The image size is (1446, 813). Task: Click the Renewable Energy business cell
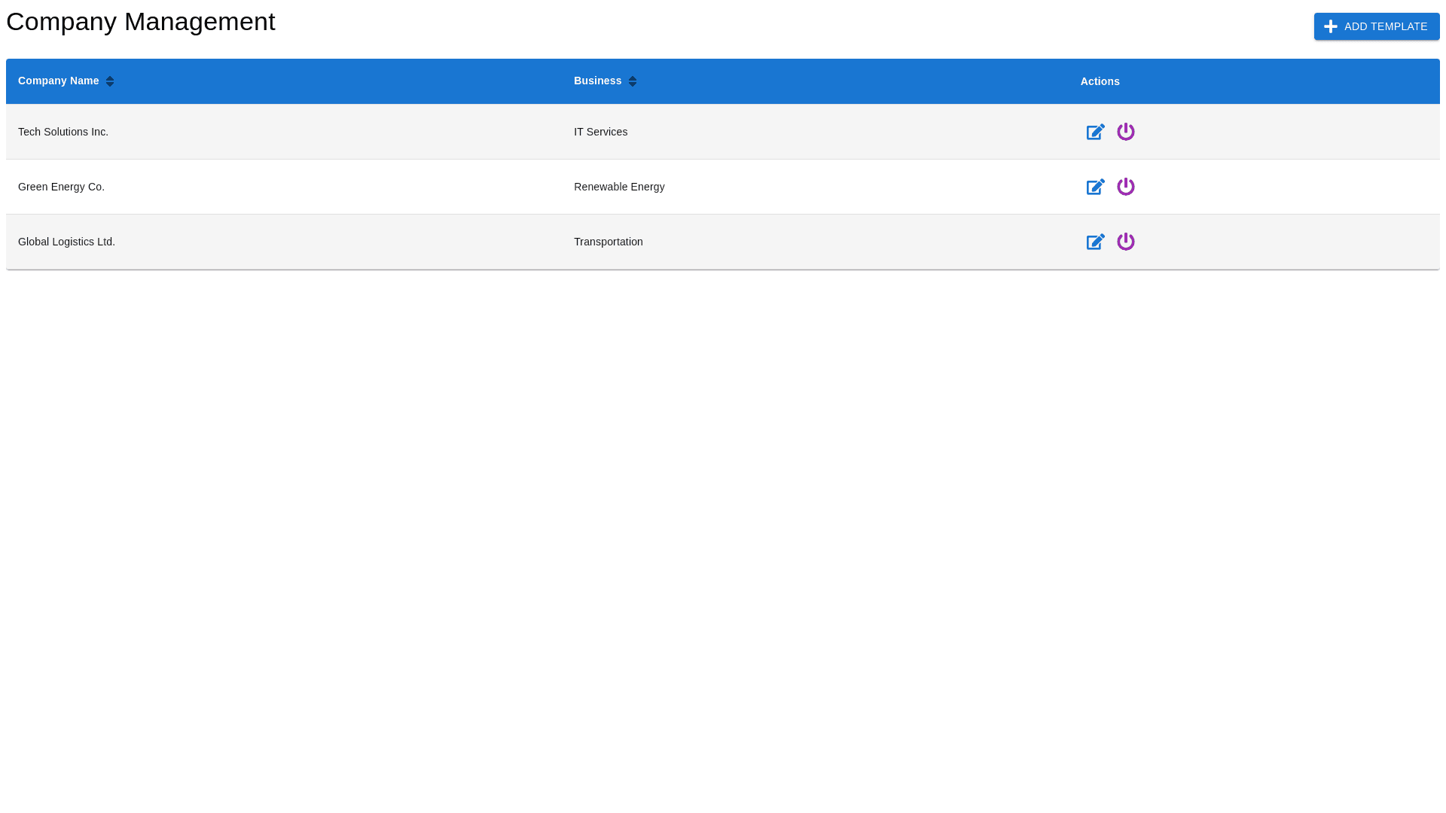[619, 187]
